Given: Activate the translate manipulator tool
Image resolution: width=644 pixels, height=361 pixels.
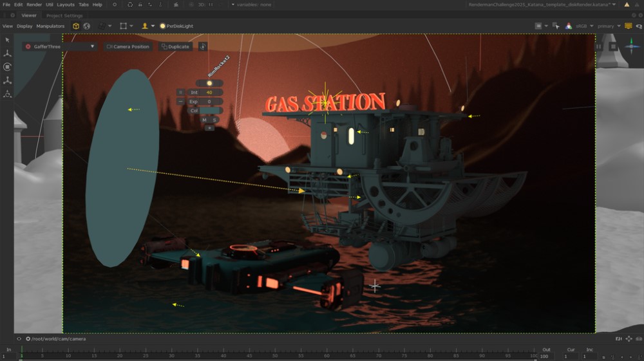Looking at the screenshot, I should tap(8, 53).
